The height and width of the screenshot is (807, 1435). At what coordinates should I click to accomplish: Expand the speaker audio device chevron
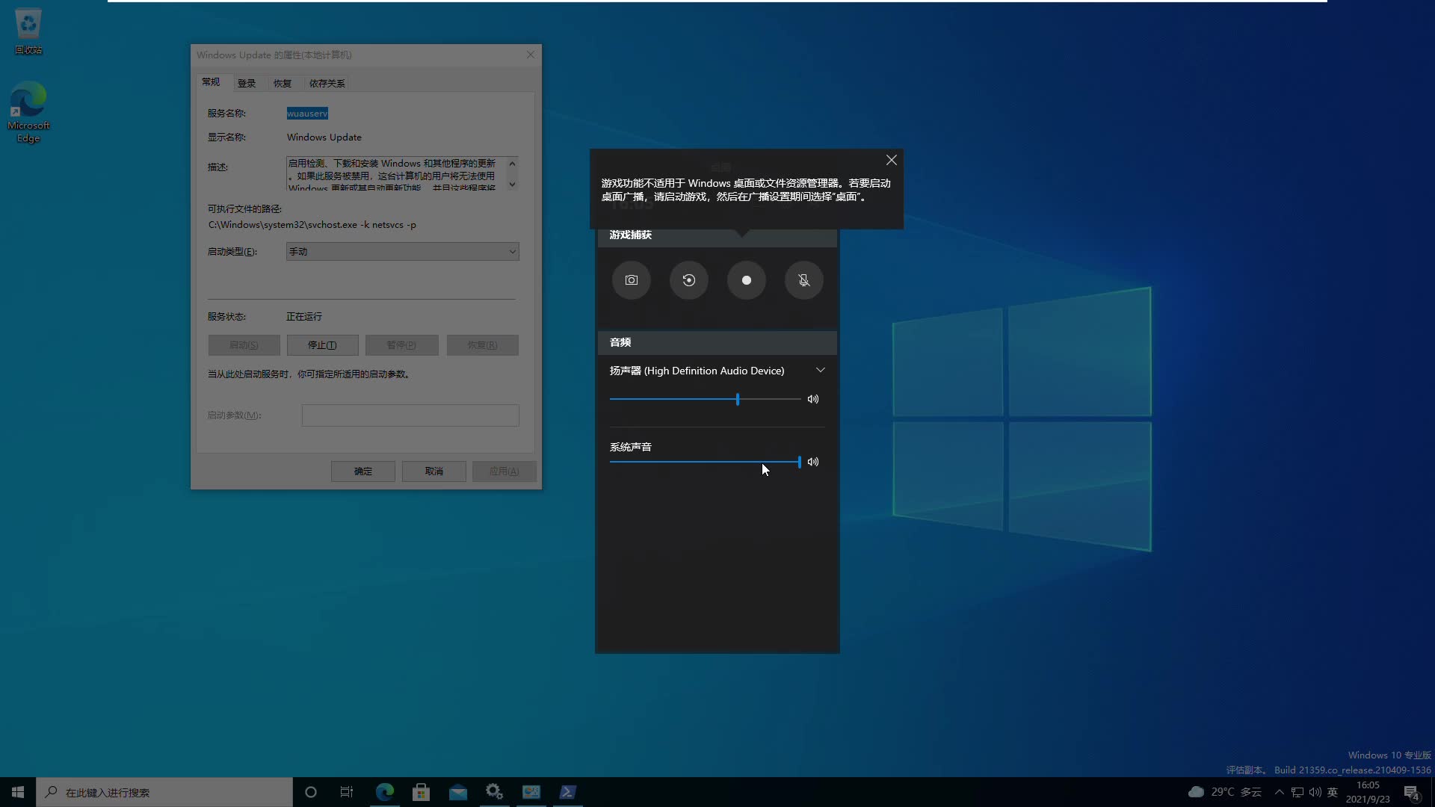[x=820, y=371]
